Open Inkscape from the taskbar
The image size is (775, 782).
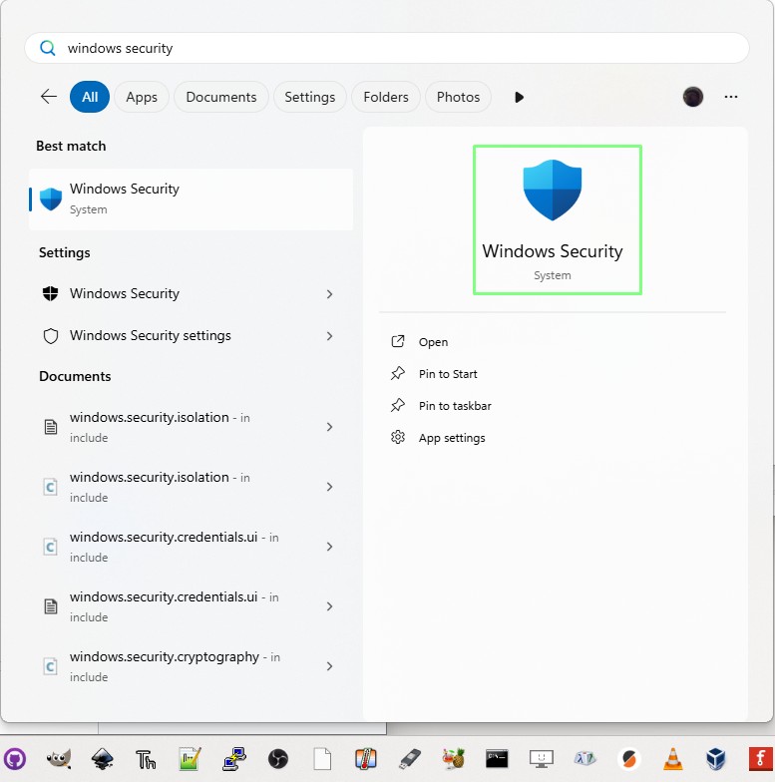[103, 759]
